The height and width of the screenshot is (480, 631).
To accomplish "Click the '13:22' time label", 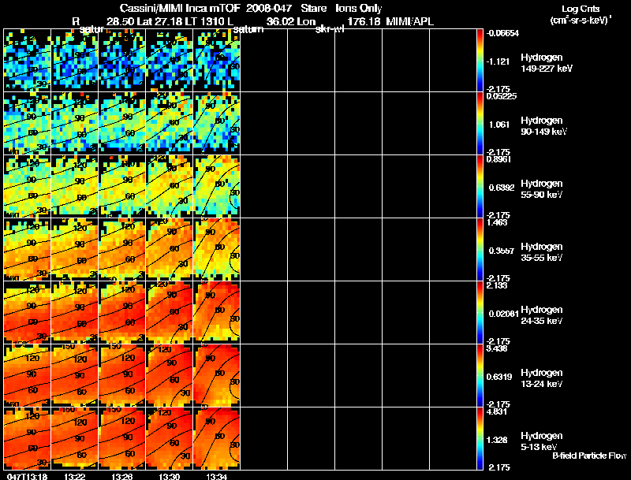I will [75, 477].
